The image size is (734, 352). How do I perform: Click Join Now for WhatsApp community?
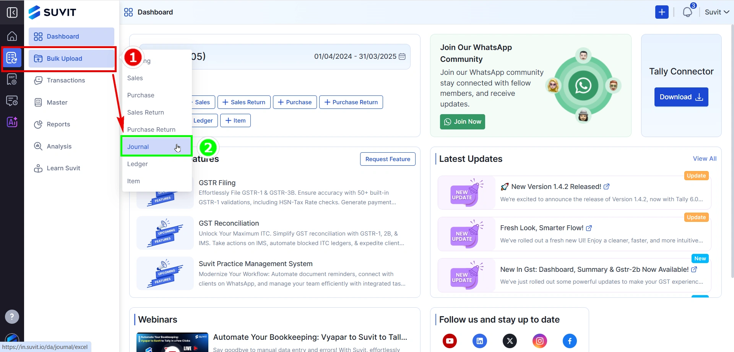click(463, 122)
